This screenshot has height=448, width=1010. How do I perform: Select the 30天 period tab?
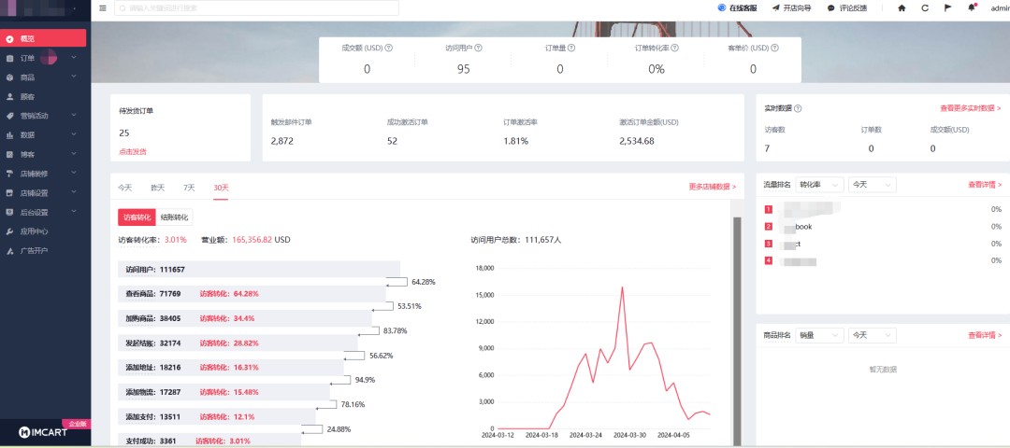pyautogui.click(x=221, y=188)
